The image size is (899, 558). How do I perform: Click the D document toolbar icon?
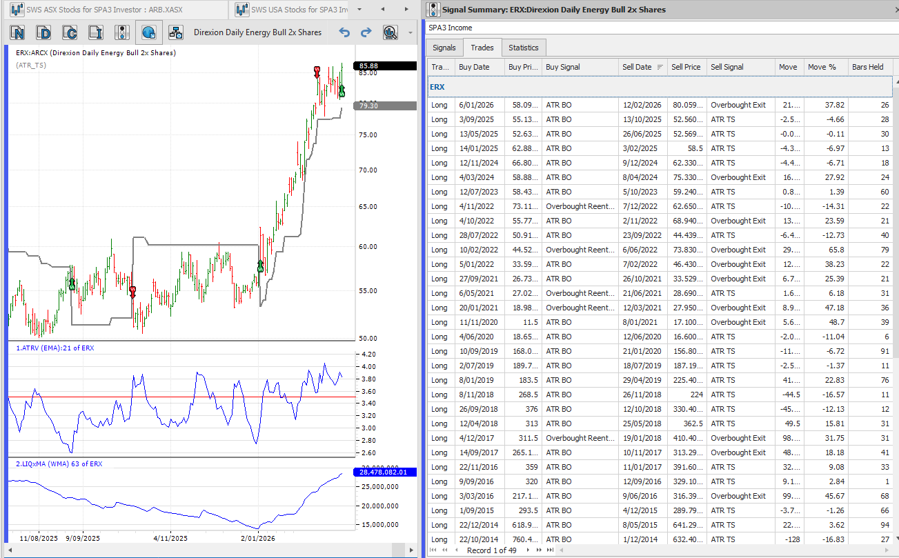(43, 32)
